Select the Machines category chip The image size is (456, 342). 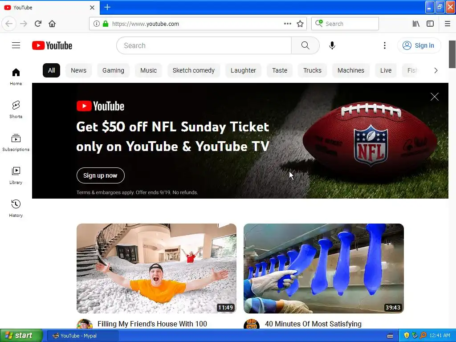(x=351, y=70)
